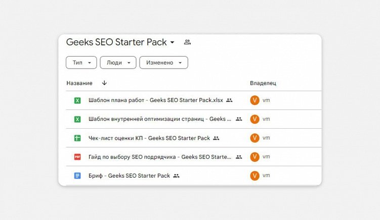Click the owner avatar for the Бриф row

[x=255, y=176]
